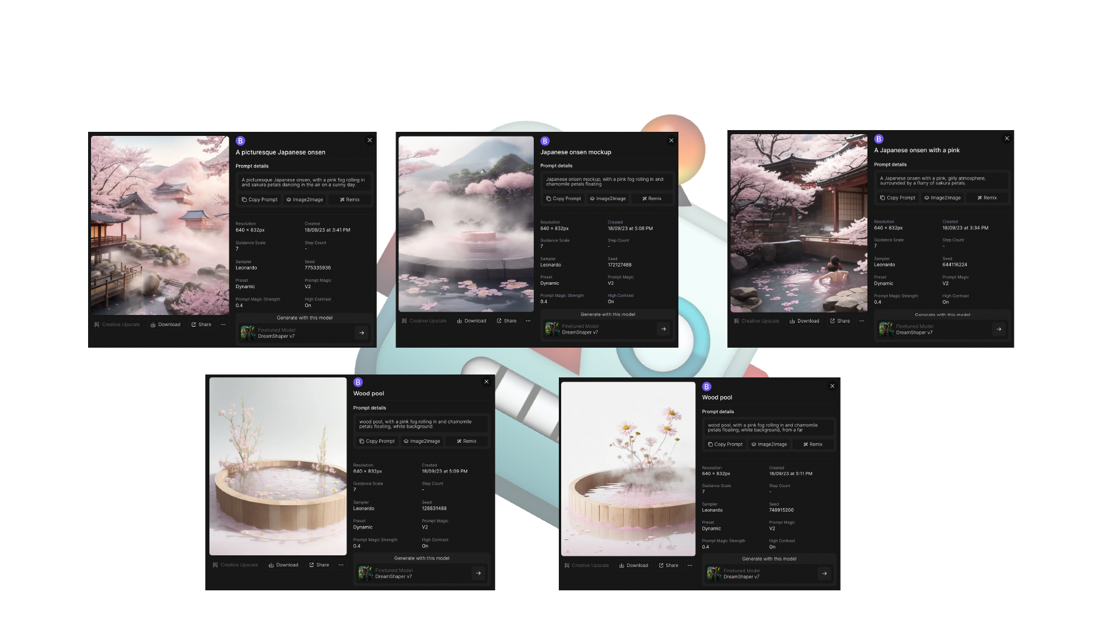This screenshot has width=1120, height=630.
Task: Download the second Wood pool image
Action: [x=633, y=565]
